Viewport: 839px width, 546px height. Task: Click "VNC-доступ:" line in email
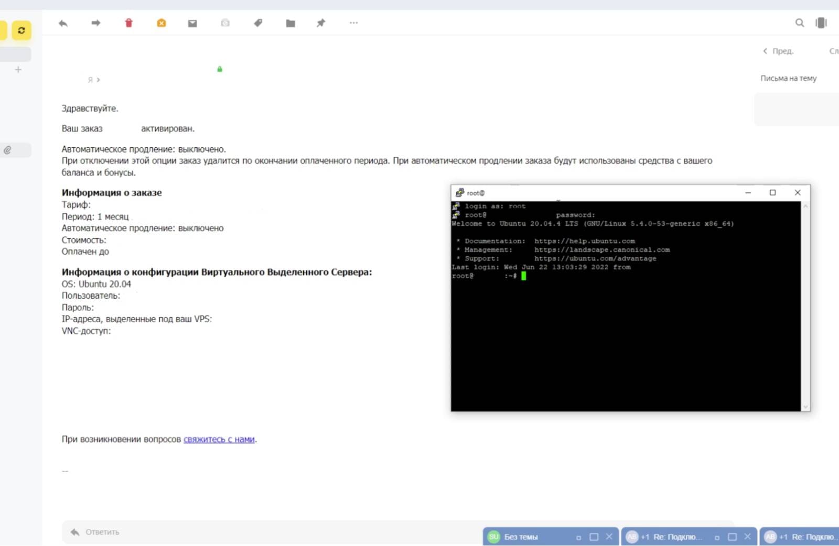(86, 331)
